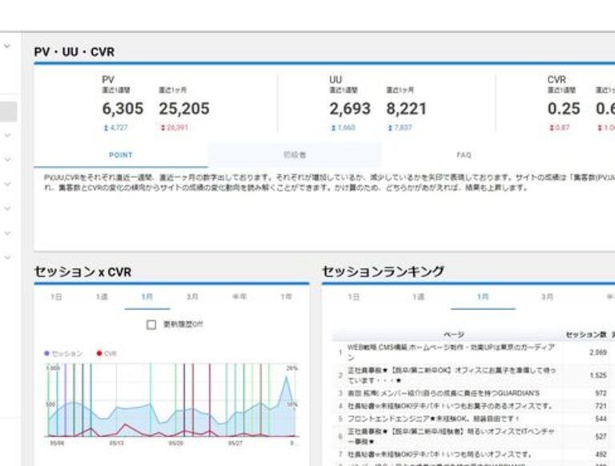Select 1週 range in セッション x CVR
This screenshot has height=466, width=615.
101,297
